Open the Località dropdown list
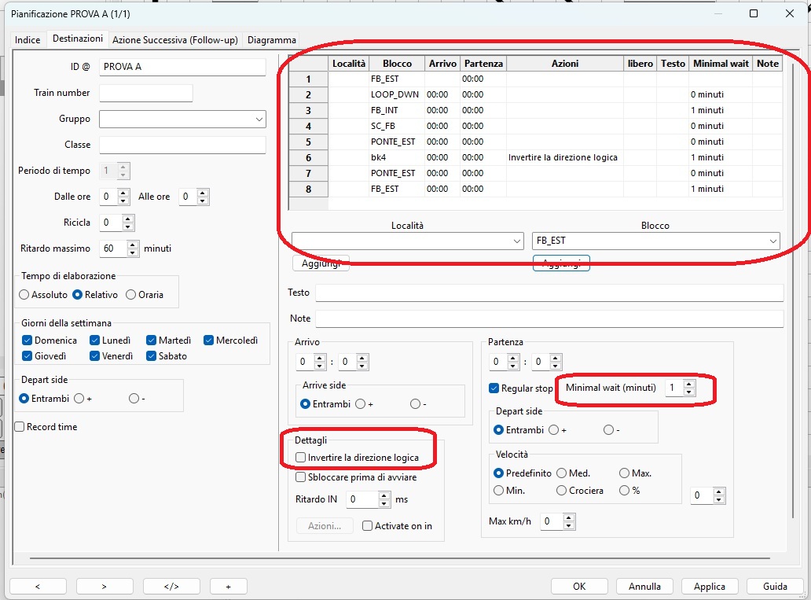 coord(516,241)
